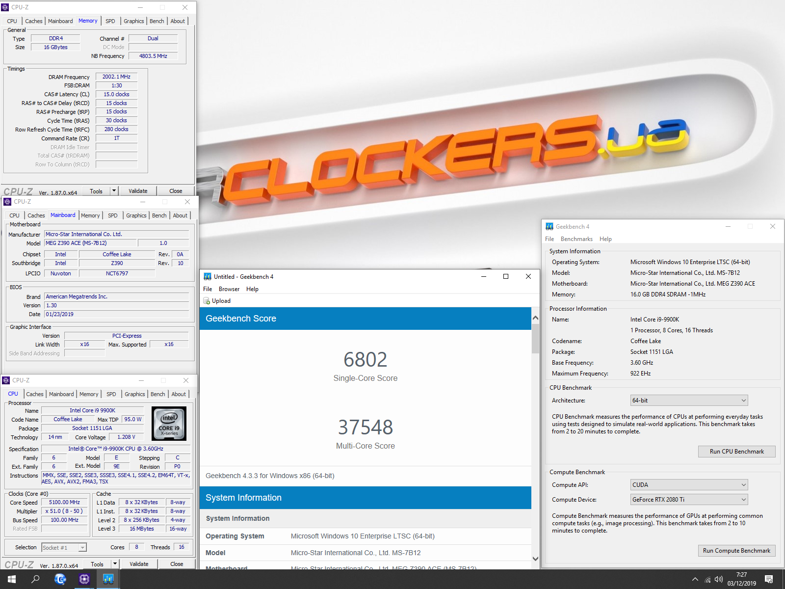The width and height of the screenshot is (785, 589).
Task: Click the taskbar clock and date
Action: (x=741, y=579)
